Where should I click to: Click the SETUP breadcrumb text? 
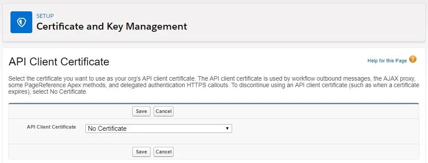(x=45, y=16)
